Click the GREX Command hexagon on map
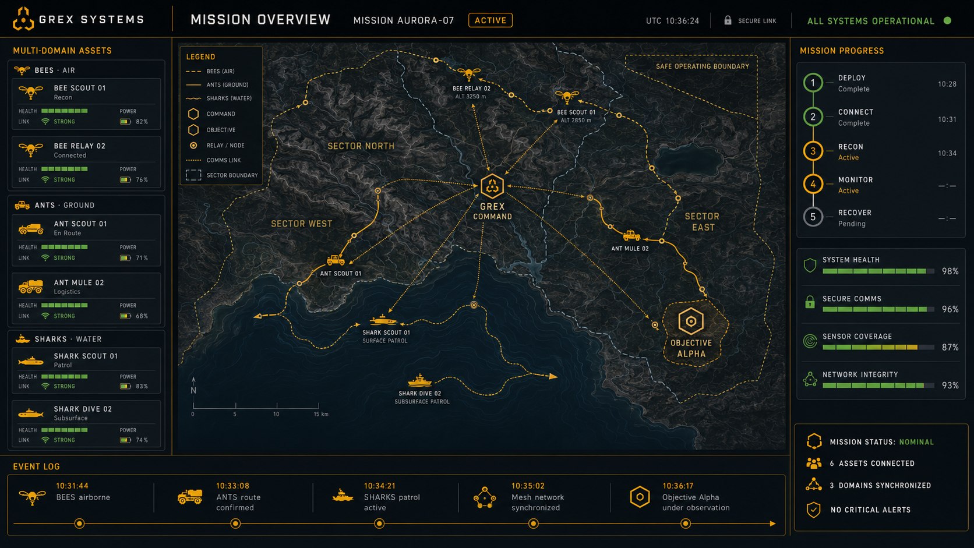 pyautogui.click(x=492, y=186)
